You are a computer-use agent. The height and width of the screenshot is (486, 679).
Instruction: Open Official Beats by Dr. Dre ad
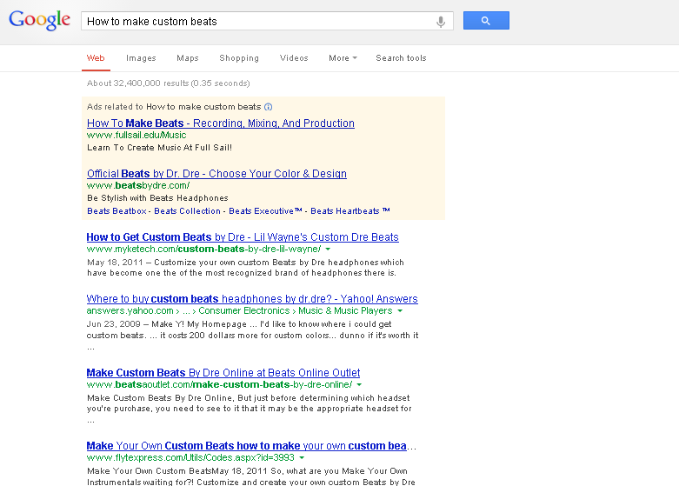[216, 174]
